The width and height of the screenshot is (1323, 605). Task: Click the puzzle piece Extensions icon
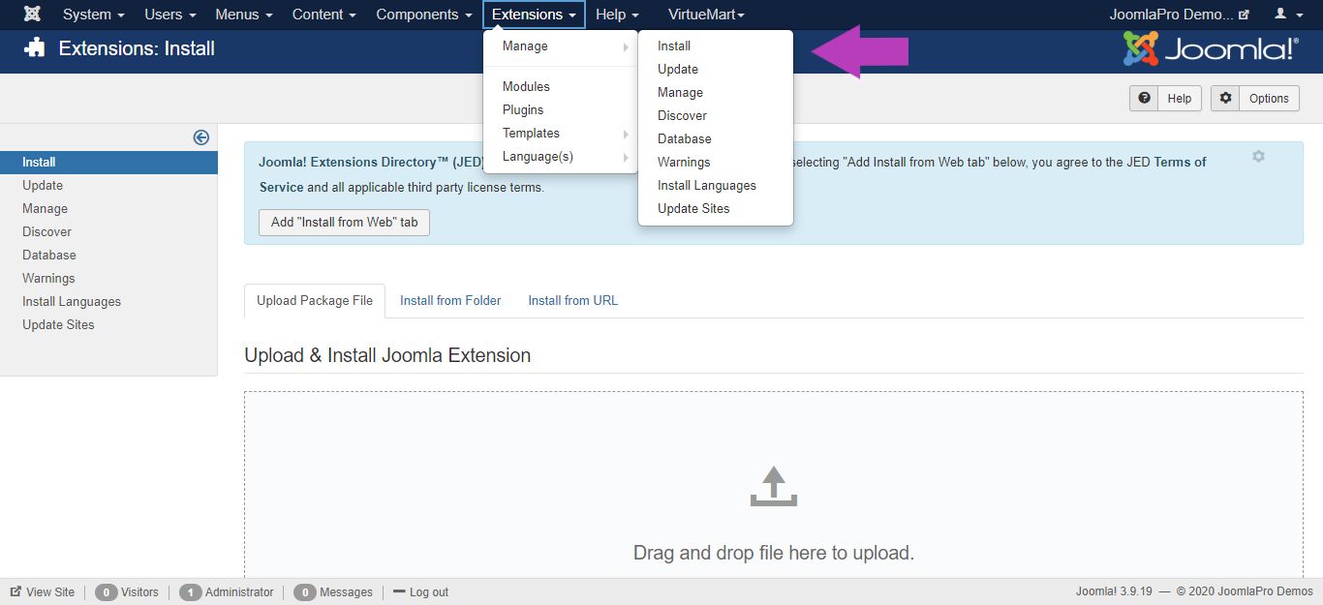35,47
